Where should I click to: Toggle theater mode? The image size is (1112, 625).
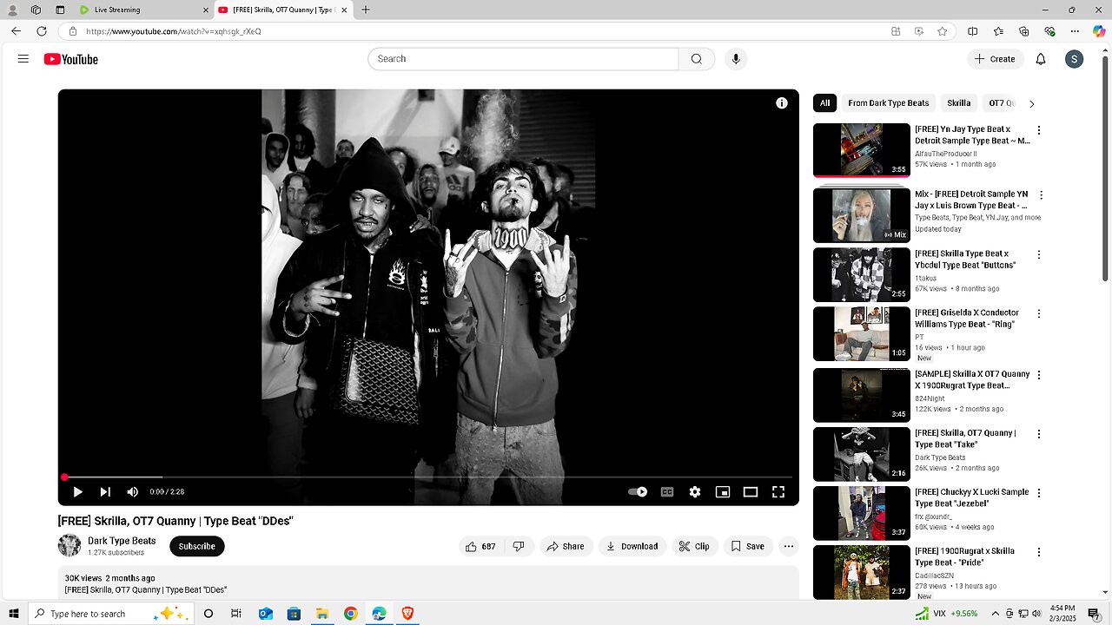pyautogui.click(x=751, y=492)
